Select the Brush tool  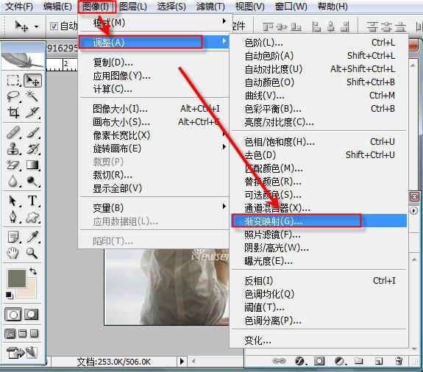tap(32, 132)
